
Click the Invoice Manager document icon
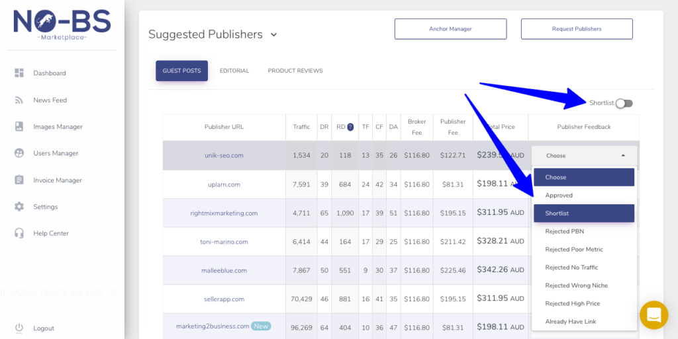(19, 180)
